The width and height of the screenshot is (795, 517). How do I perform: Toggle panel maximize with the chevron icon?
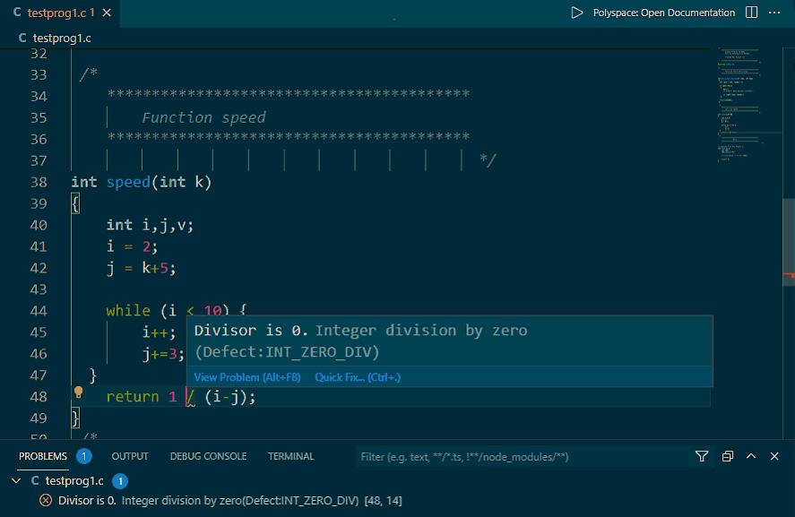coord(750,456)
